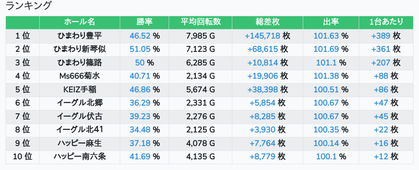The image size is (419, 170).
Task: Select the Ms666菊水 hall name
Action: pyautogui.click(x=80, y=76)
